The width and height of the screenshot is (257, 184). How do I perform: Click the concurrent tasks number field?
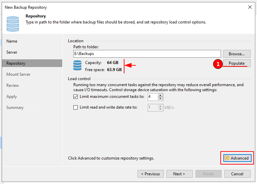tap(152, 97)
